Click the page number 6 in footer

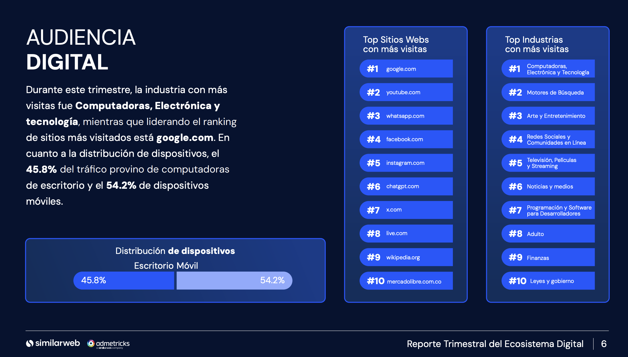tap(603, 344)
